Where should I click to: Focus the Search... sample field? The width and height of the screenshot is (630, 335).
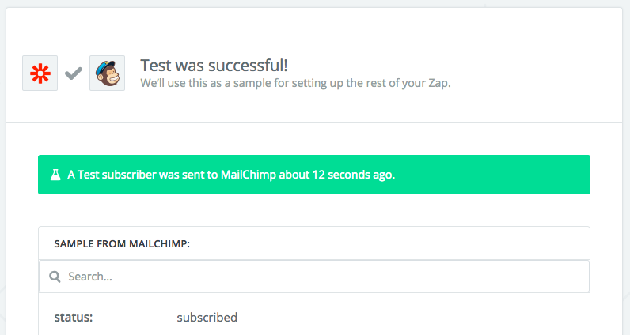pyautogui.click(x=314, y=276)
